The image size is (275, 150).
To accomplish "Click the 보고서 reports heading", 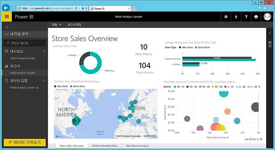I will coord(15,66).
